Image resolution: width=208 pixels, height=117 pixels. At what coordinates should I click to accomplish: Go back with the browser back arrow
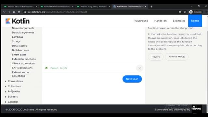[x=4, y=12]
